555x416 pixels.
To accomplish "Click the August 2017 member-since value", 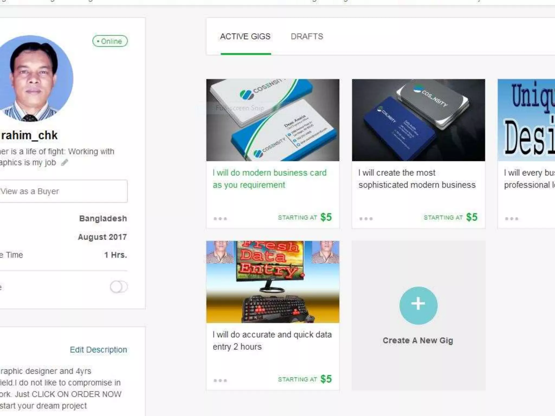I will tap(102, 237).
